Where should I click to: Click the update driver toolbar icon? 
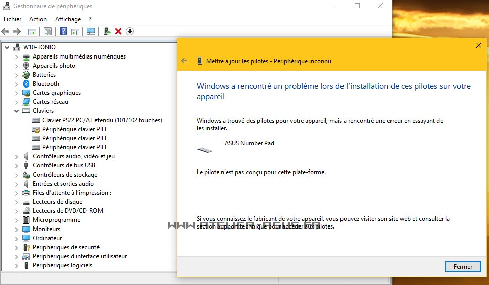pyautogui.click(x=107, y=31)
